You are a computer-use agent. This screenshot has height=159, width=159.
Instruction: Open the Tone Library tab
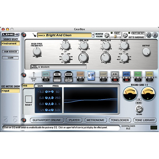point(145,120)
